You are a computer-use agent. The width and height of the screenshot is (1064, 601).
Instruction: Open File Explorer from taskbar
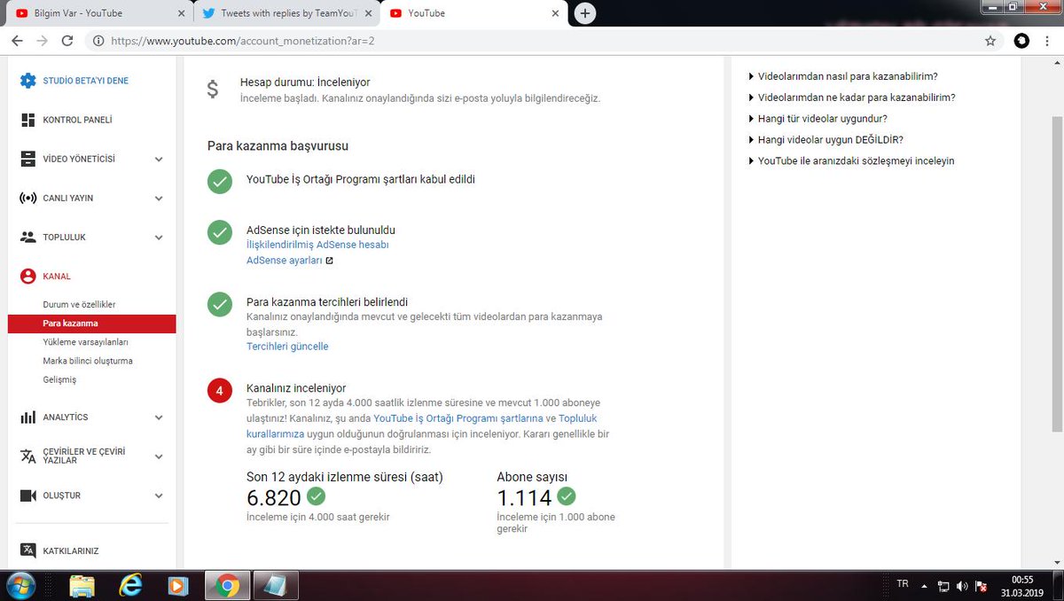[x=82, y=586]
